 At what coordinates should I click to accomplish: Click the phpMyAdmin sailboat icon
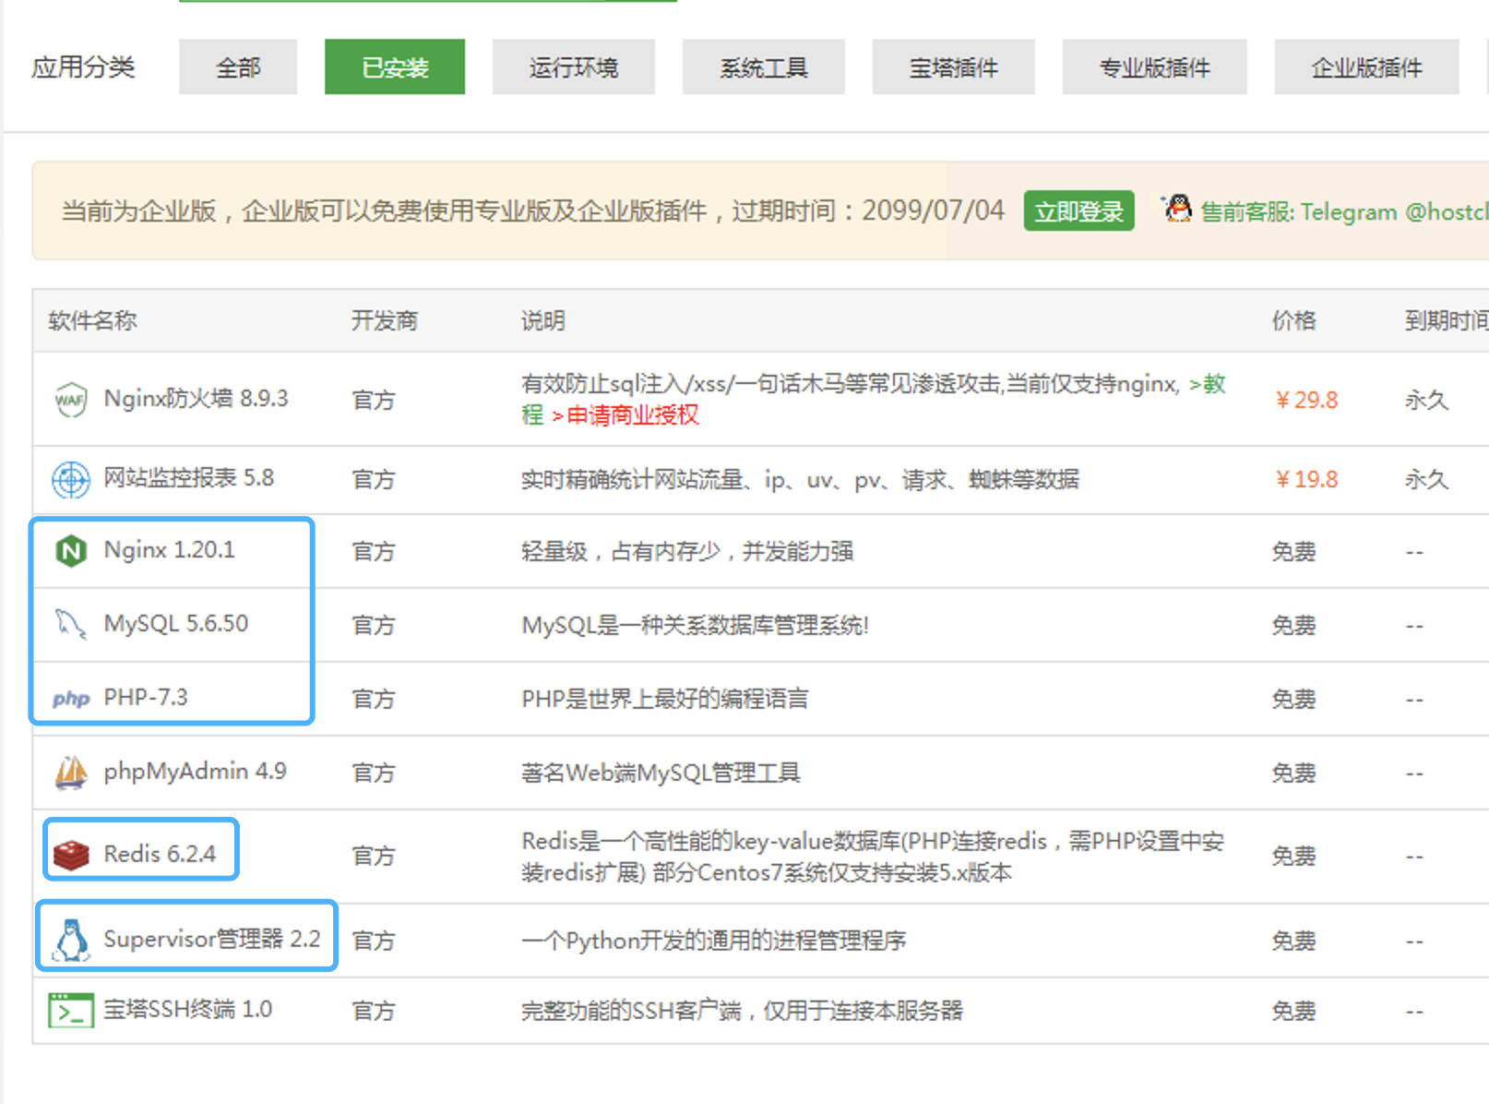[x=71, y=773]
